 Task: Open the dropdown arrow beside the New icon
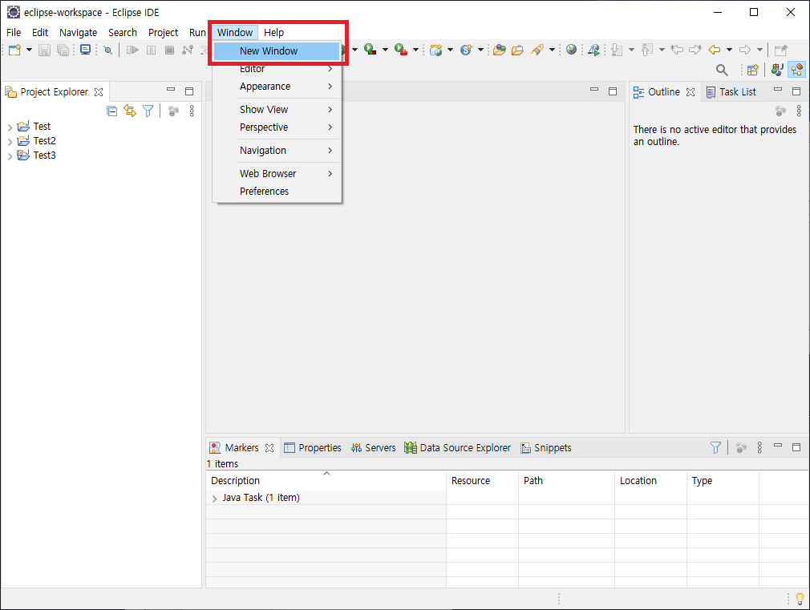(x=29, y=50)
